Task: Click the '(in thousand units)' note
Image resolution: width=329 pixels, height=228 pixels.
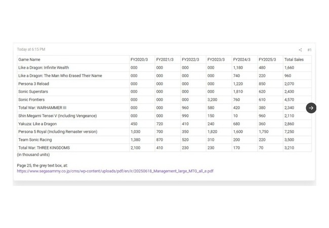Action: [33, 155]
